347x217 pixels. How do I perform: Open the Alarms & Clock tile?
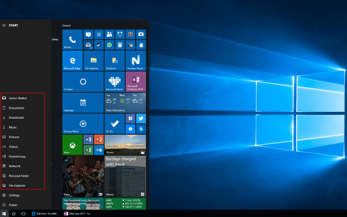coord(120,35)
